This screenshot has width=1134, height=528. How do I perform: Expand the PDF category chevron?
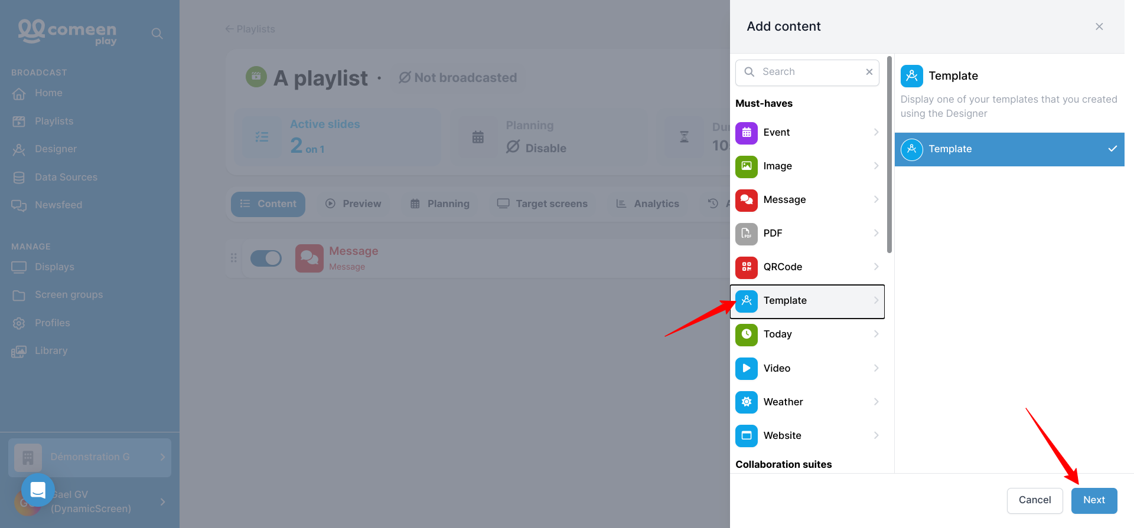coord(876,233)
